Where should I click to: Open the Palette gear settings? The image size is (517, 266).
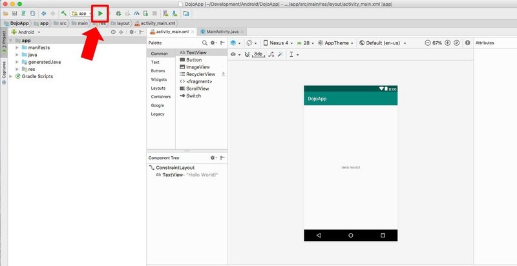coord(214,43)
